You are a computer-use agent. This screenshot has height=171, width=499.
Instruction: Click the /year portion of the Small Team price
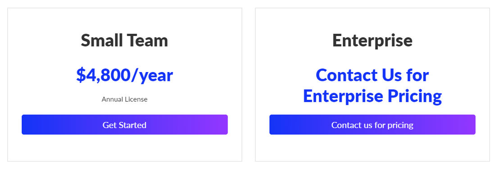[x=152, y=76]
